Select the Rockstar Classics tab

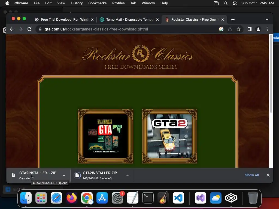click(x=194, y=20)
